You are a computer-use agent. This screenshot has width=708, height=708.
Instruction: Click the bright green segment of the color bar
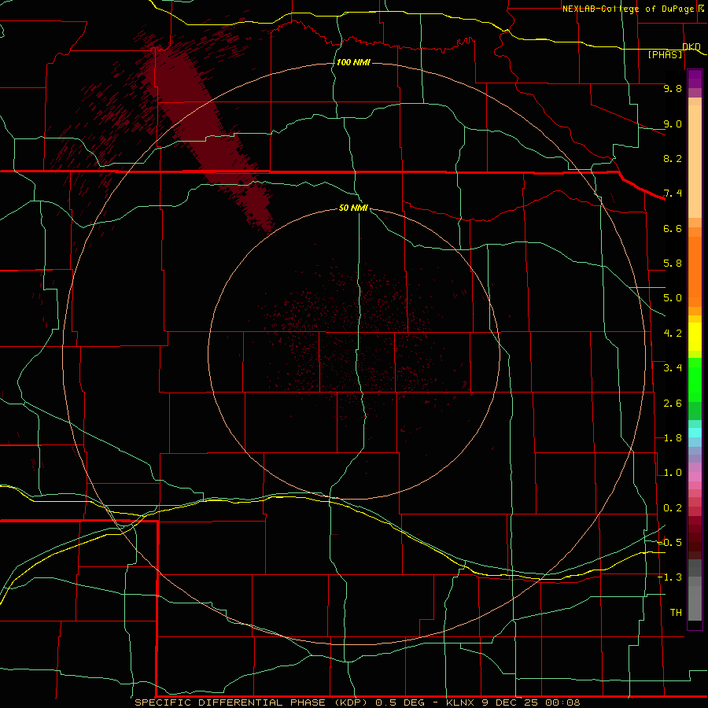point(695,380)
